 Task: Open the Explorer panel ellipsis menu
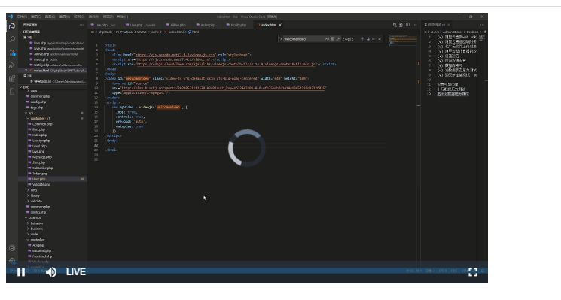(x=81, y=25)
